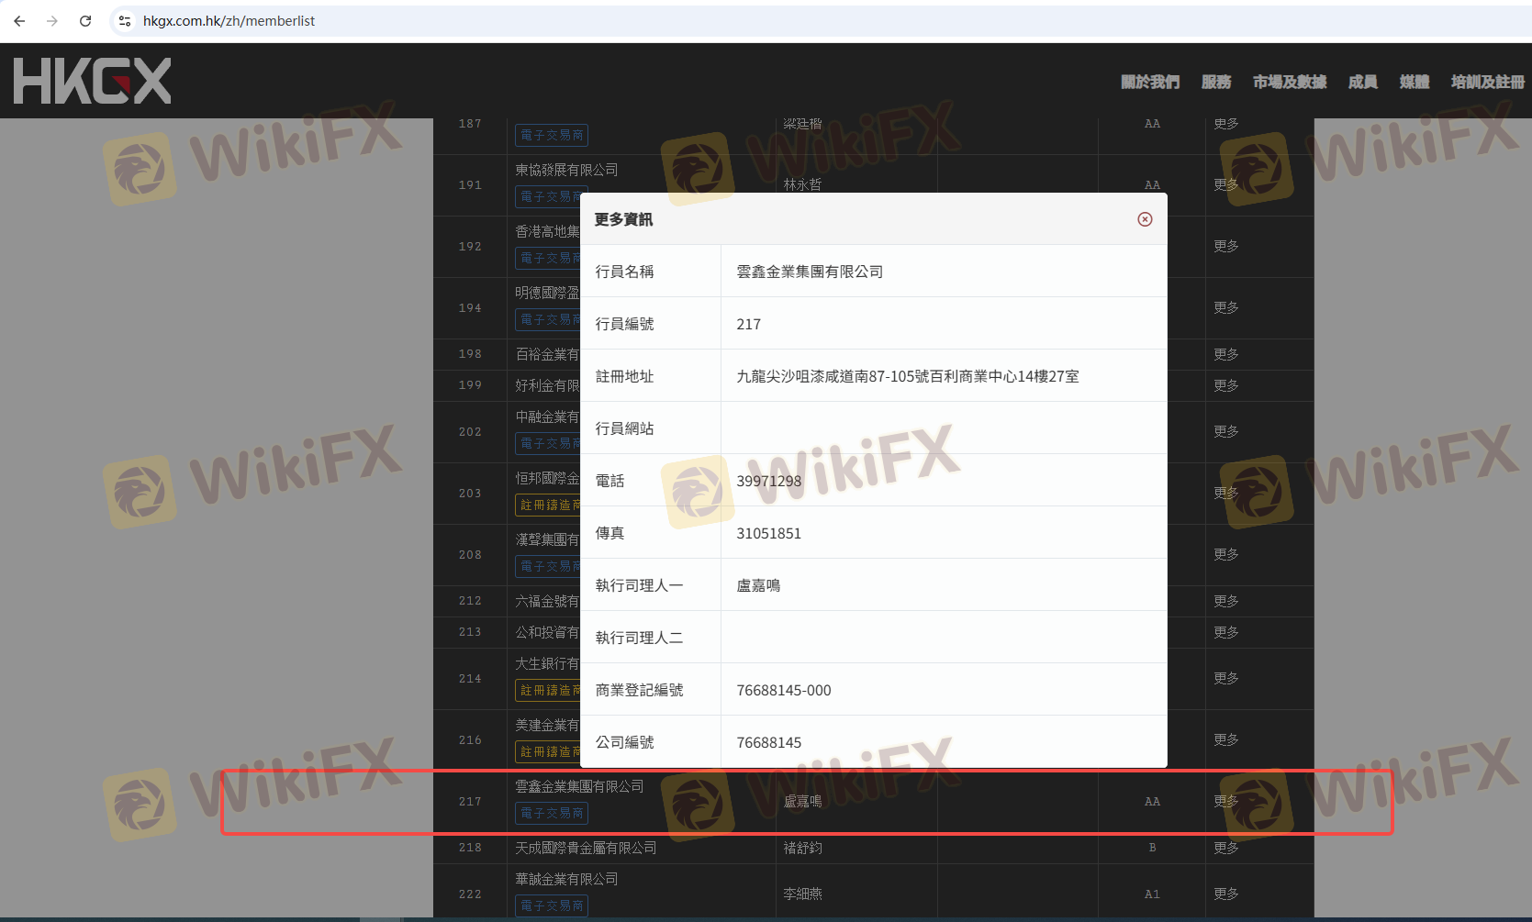Open site info icon in address bar

pyautogui.click(x=125, y=21)
